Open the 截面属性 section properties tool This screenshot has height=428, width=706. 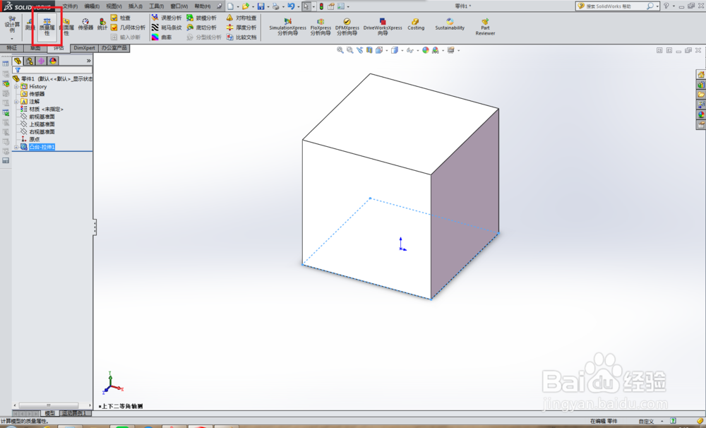coord(66,27)
